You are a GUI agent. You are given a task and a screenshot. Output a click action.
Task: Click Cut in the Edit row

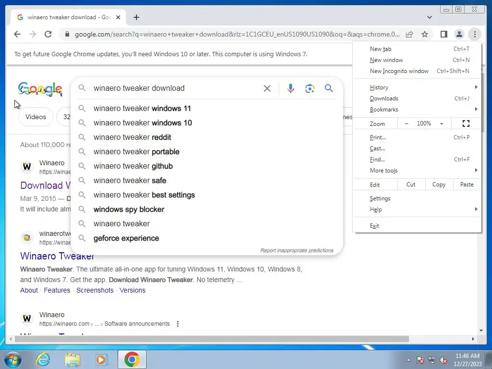tap(411, 184)
